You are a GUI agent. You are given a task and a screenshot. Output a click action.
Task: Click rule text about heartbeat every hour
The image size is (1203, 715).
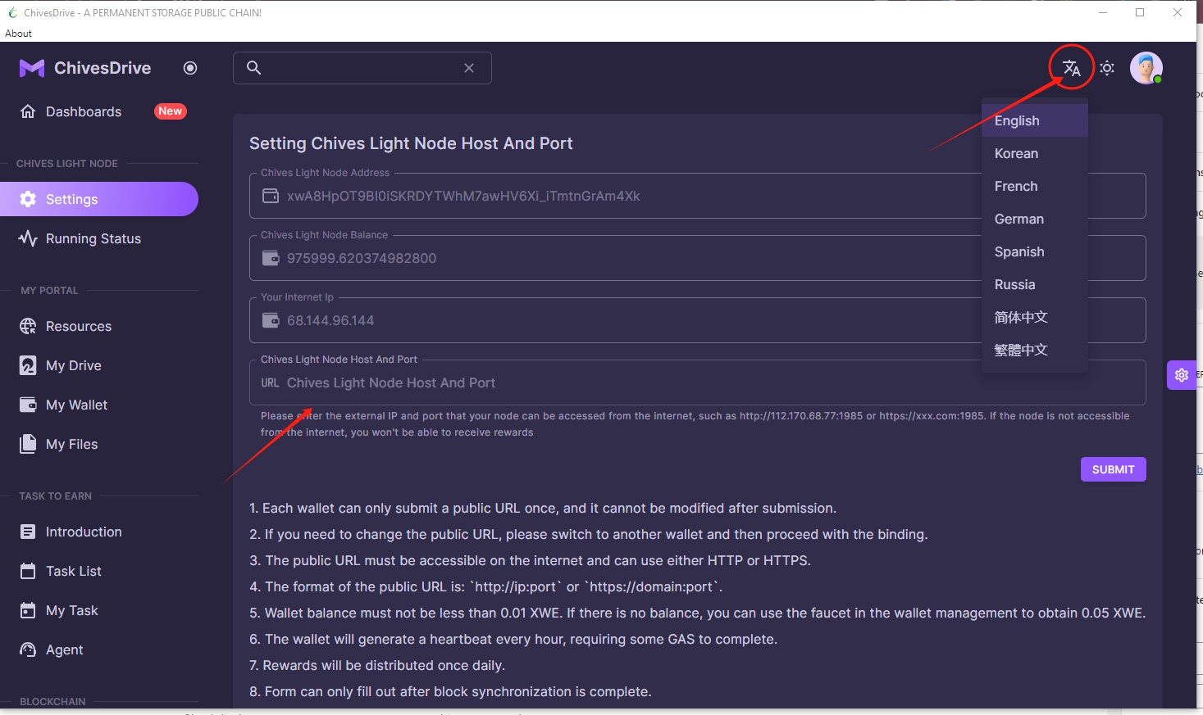(x=513, y=639)
